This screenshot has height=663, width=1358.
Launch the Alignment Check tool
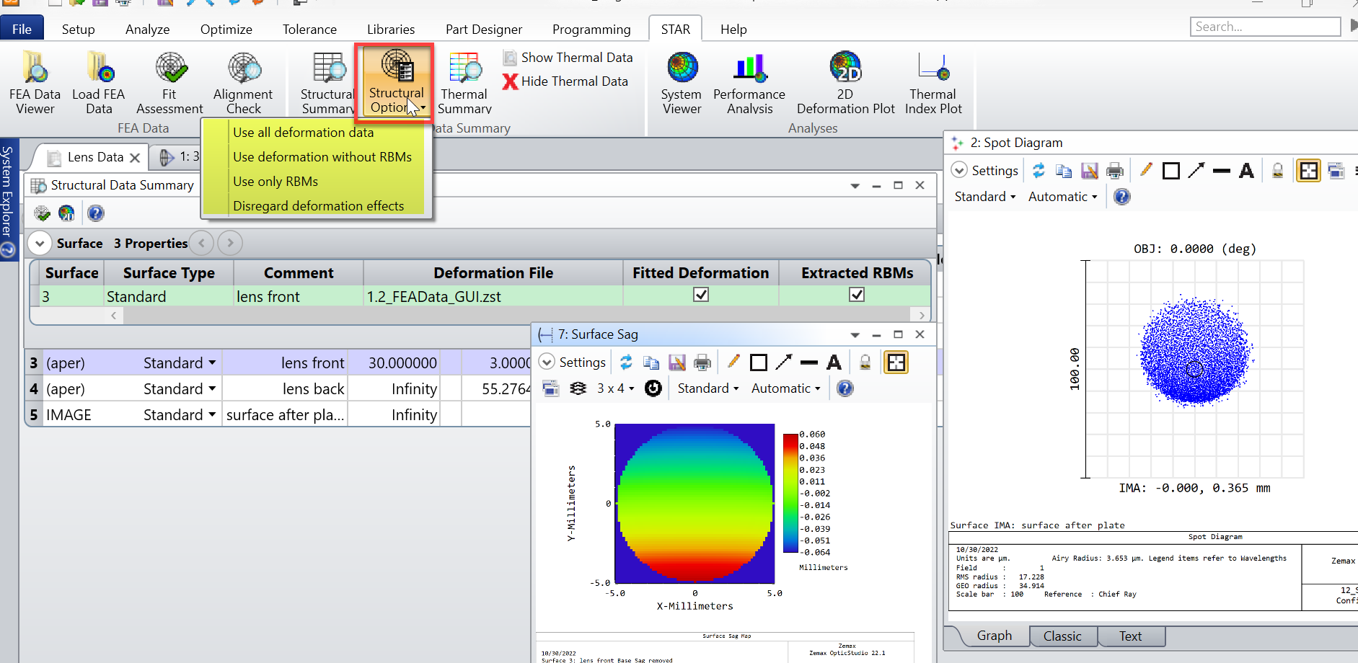click(x=243, y=82)
